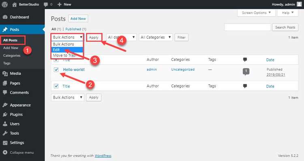Click the Users person icon
This screenshot has width=304, height=161.
click(x=5, y=124)
